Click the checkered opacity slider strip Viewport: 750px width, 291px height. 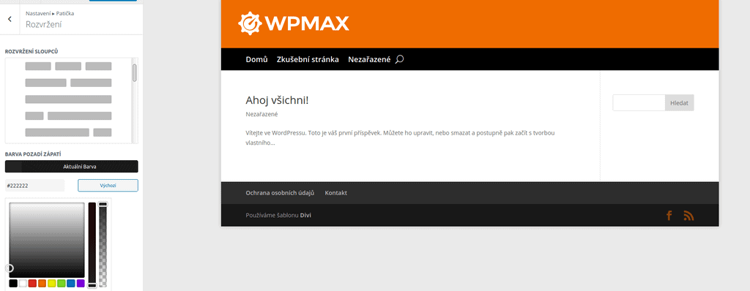point(103,245)
